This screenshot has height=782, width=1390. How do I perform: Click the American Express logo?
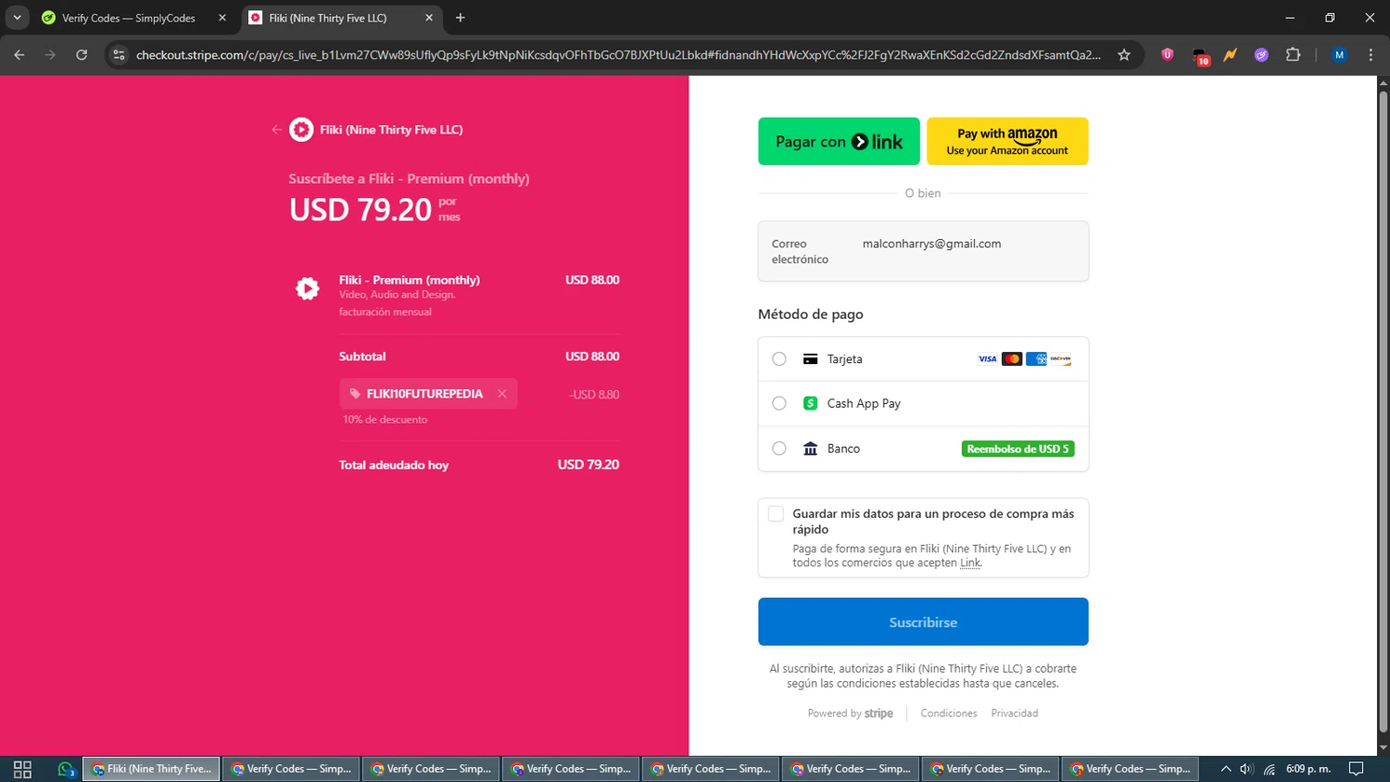(x=1036, y=359)
